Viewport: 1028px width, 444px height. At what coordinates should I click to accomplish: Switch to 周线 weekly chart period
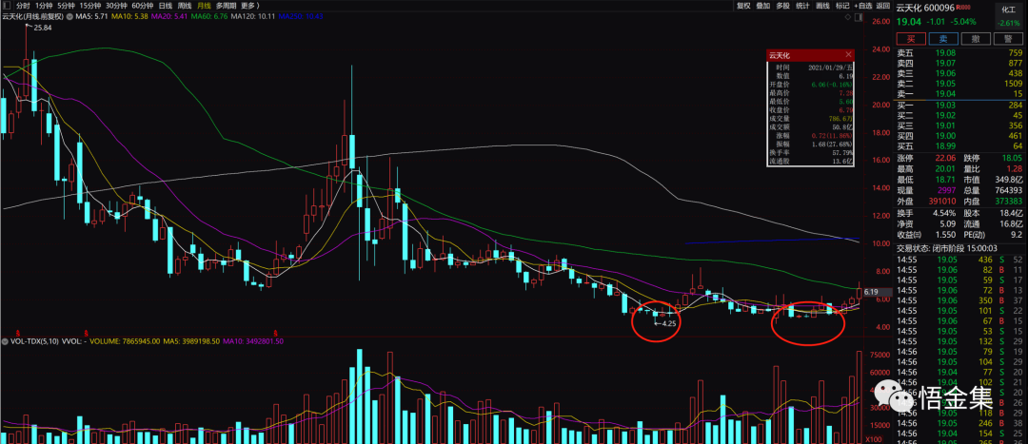184,5
